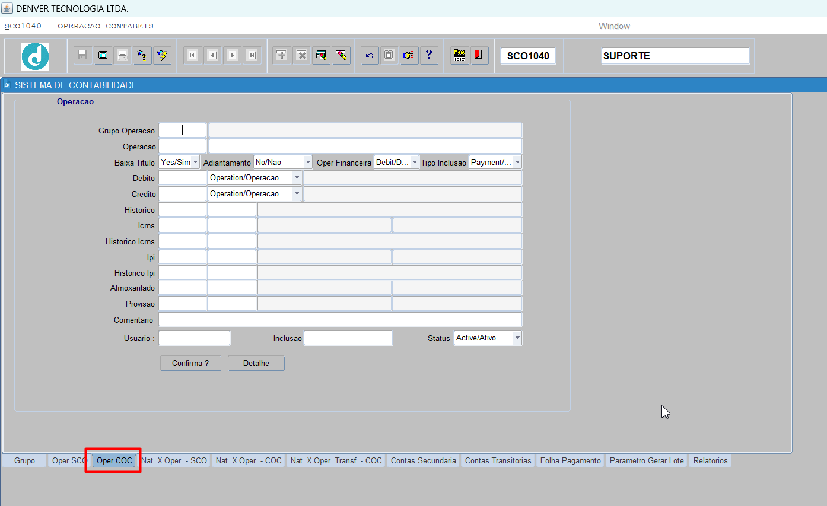This screenshot has width=827, height=506.
Task: Click the first Historico field
Action: point(183,210)
